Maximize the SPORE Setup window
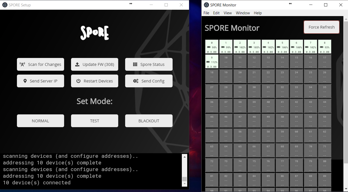Screen dimensions: 348x192 166,5
